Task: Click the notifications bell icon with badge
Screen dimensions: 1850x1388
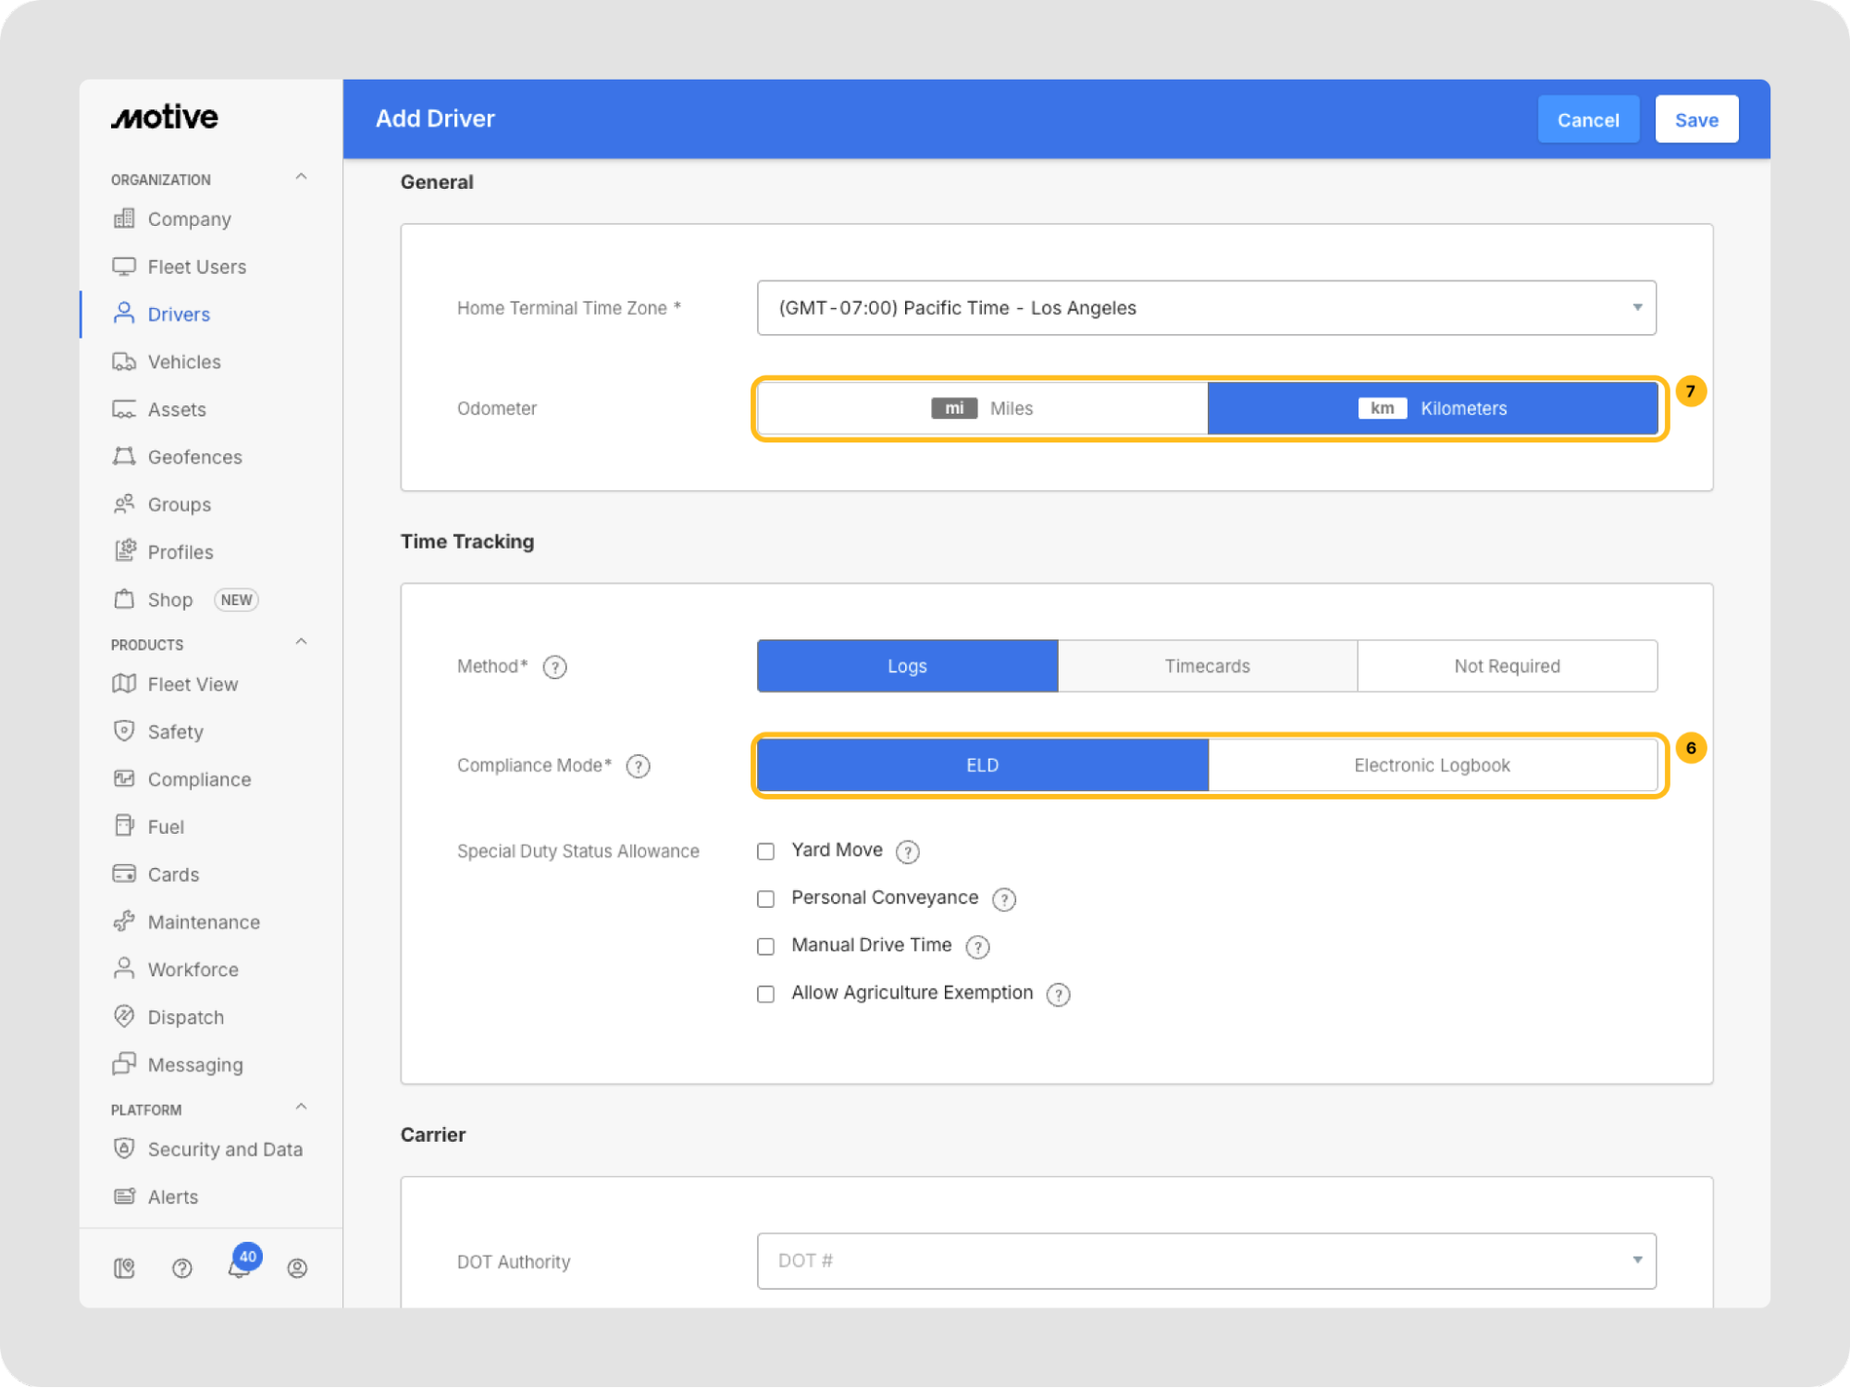Action: [240, 1266]
